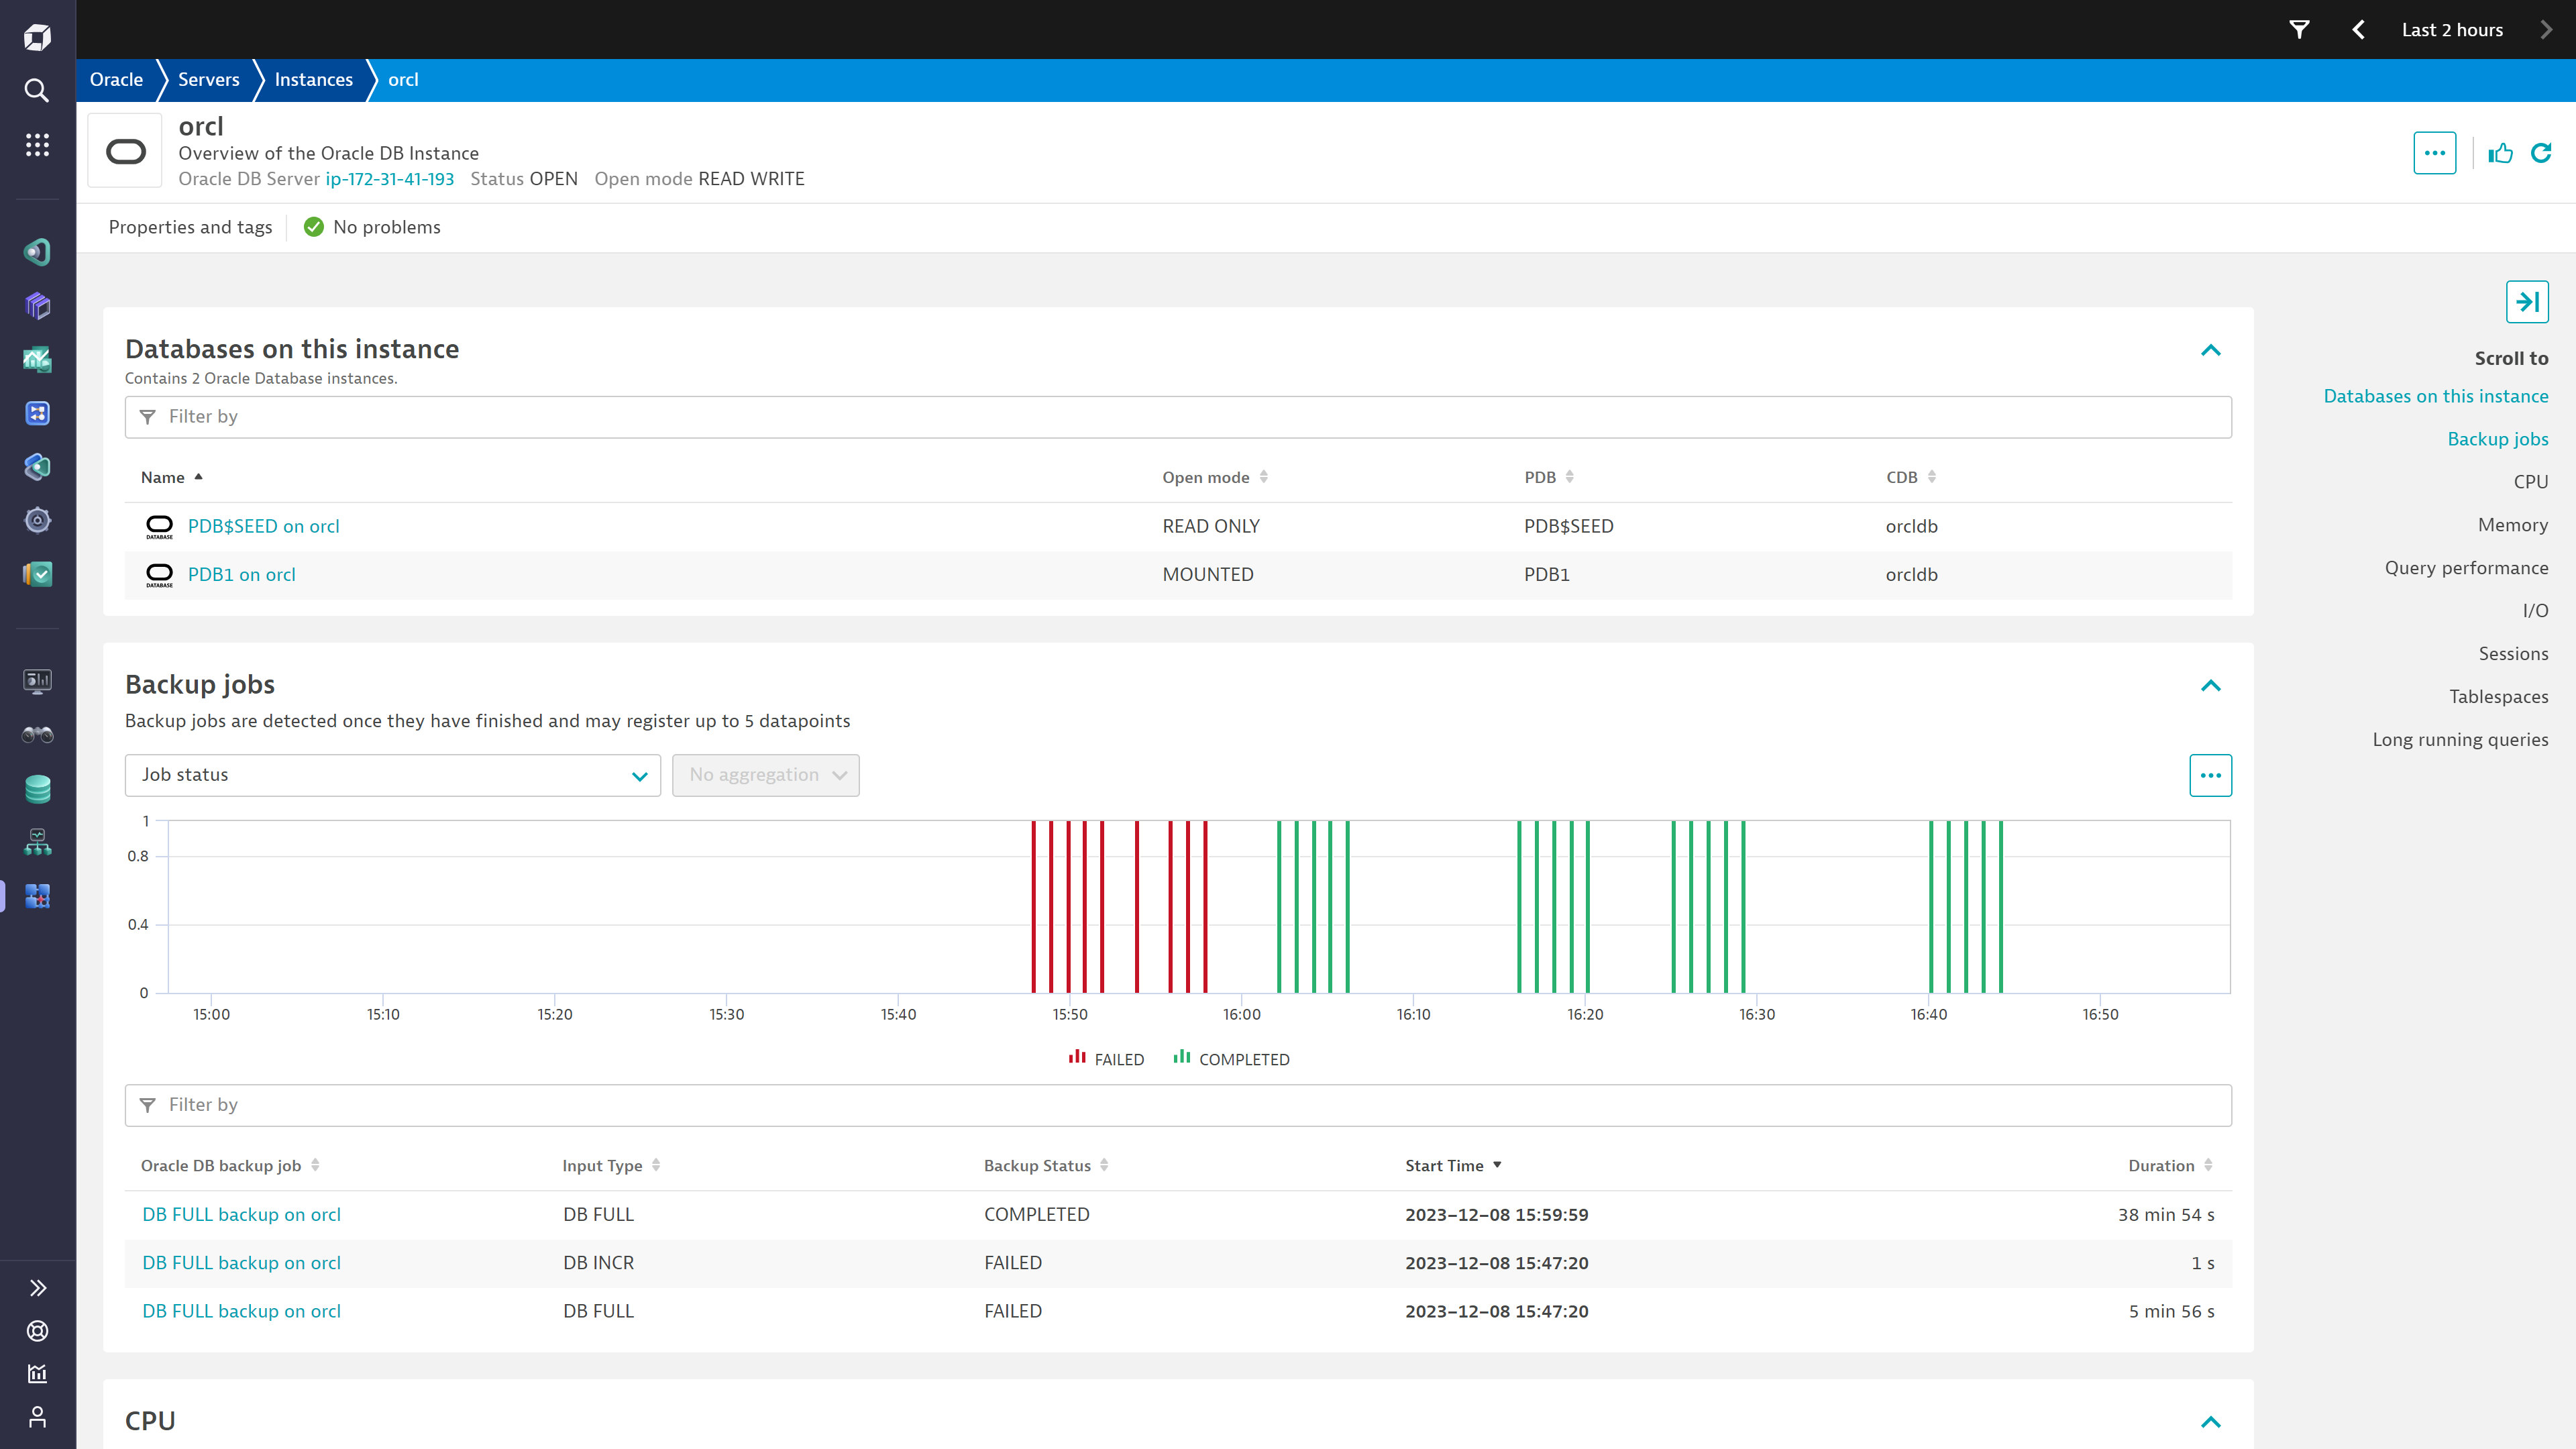Image resolution: width=2576 pixels, height=1449 pixels.
Task: Go to the next timeframe with the right arrow
Action: pos(2546,30)
